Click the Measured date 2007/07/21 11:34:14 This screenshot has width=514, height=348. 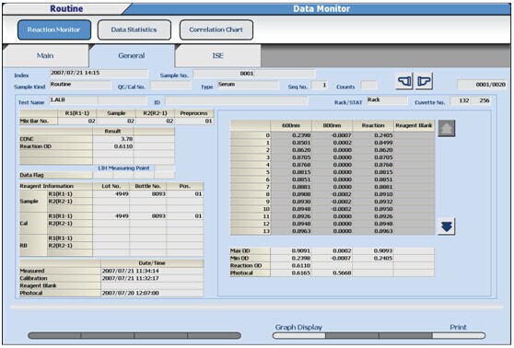152,271
